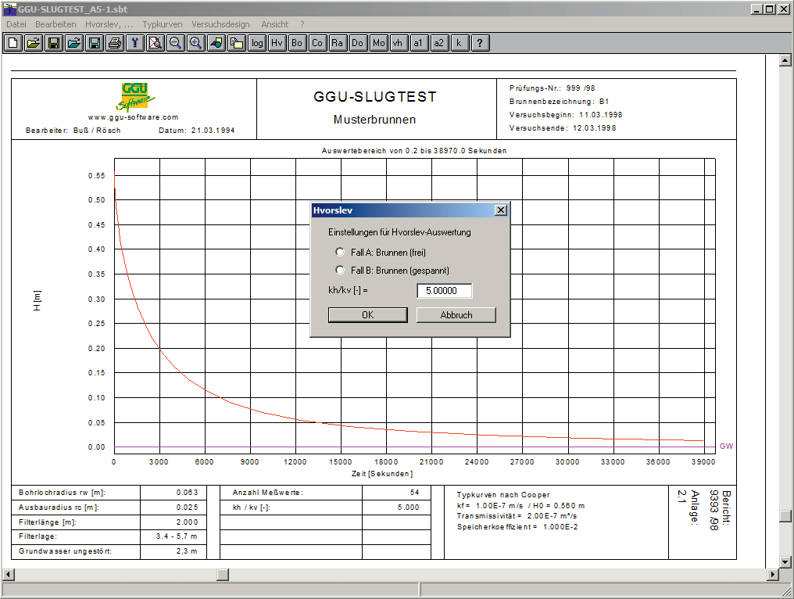Click the horizontal scrollbar right arrow

click(773, 574)
